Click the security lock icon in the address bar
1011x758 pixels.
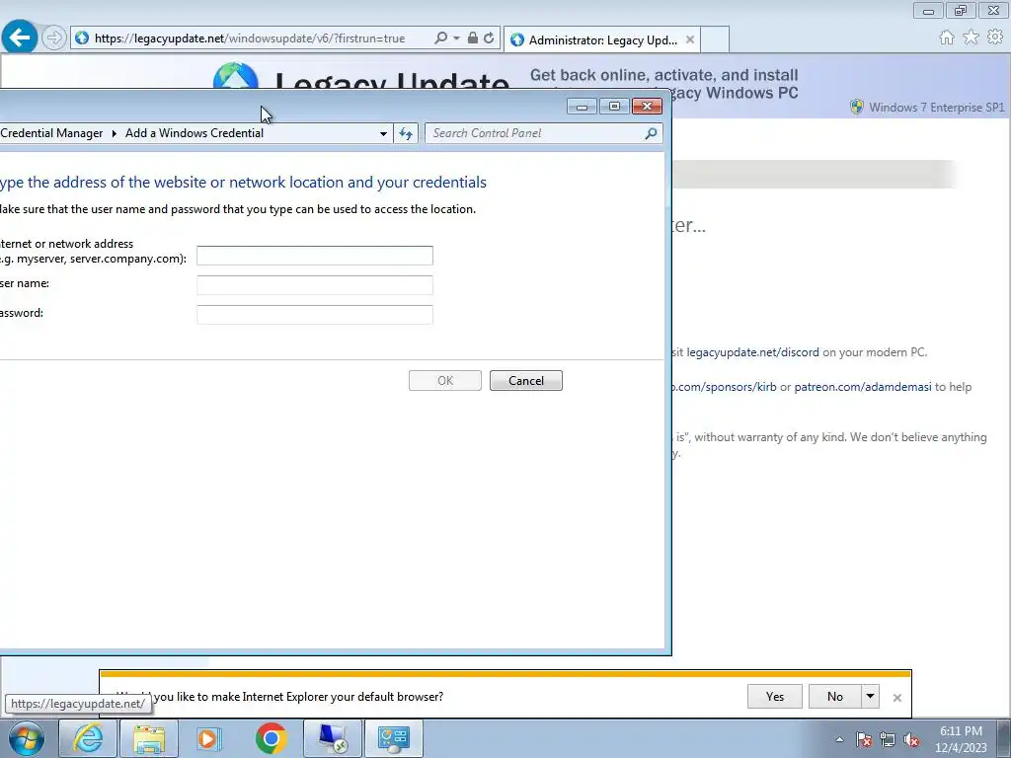pyautogui.click(x=473, y=38)
